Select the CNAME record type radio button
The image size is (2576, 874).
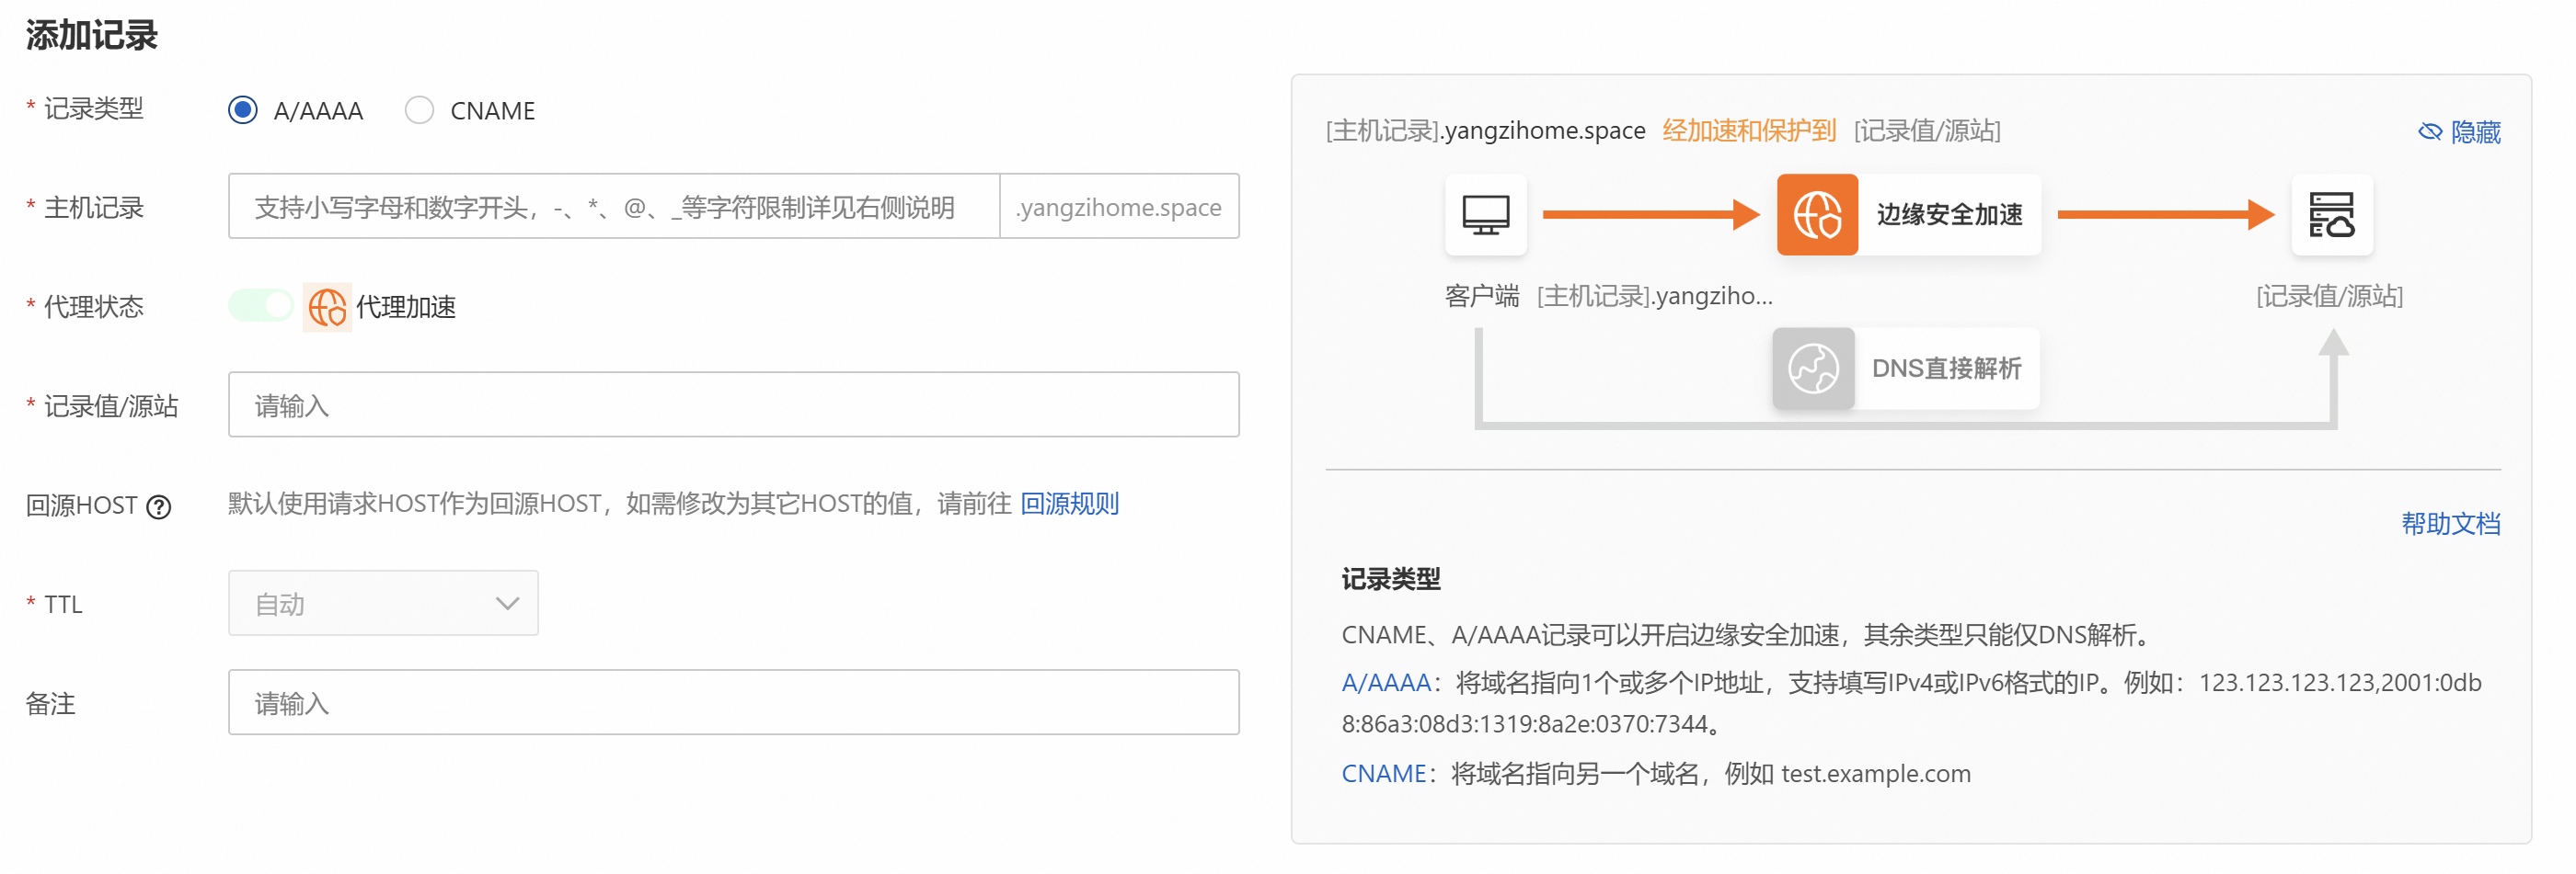[x=419, y=110]
